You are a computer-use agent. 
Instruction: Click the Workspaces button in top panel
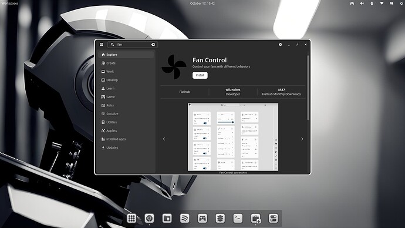[x=10, y=4]
